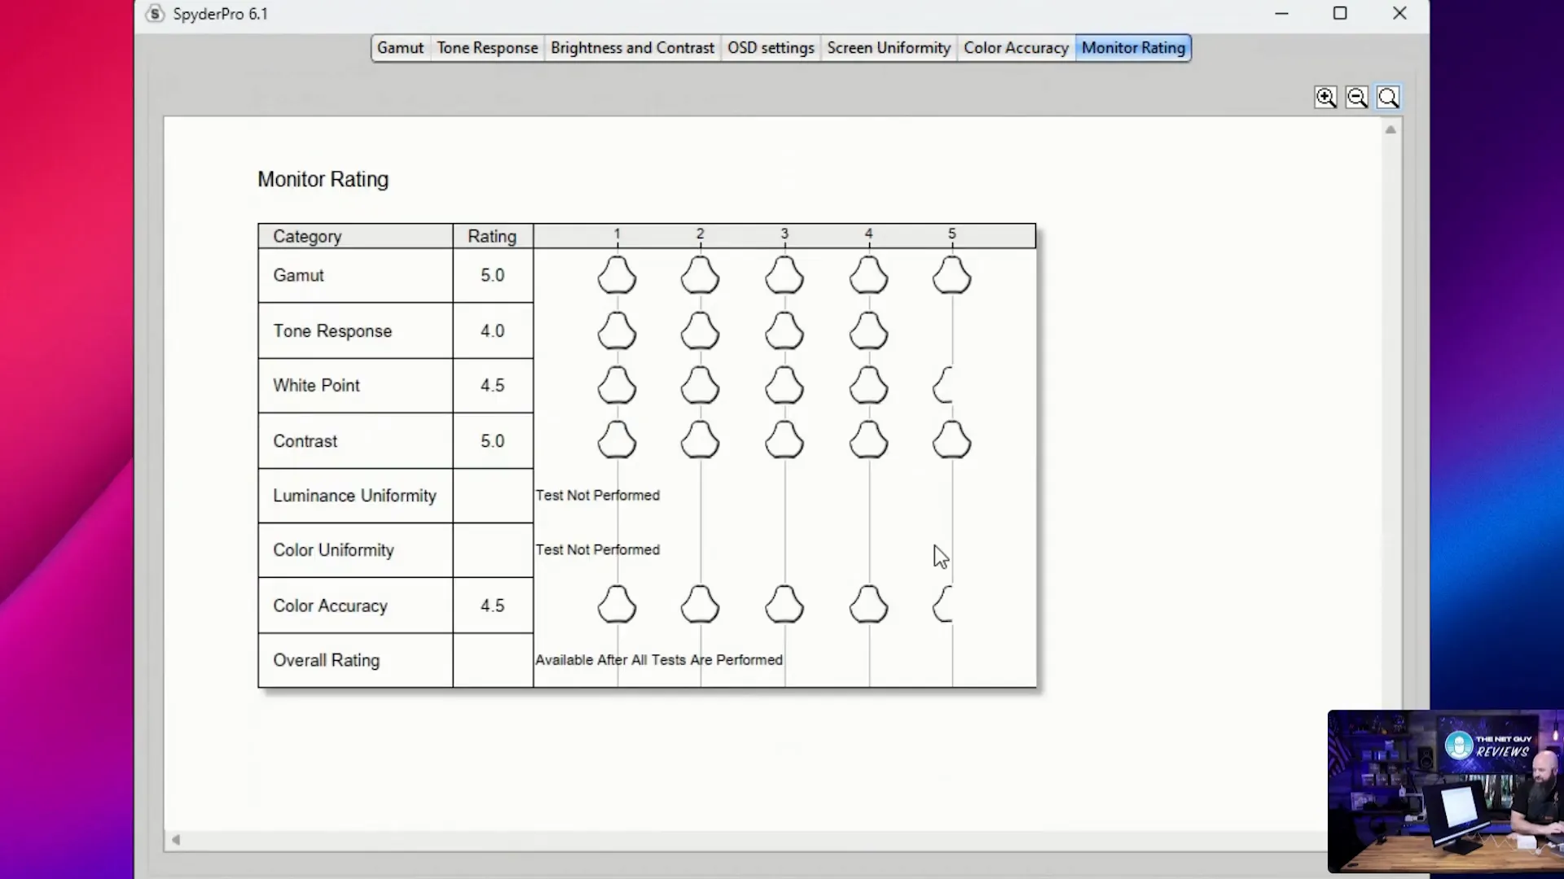Screen dimensions: 1564x879
Task: Click the Luminance Uniformity row
Action: coord(354,495)
